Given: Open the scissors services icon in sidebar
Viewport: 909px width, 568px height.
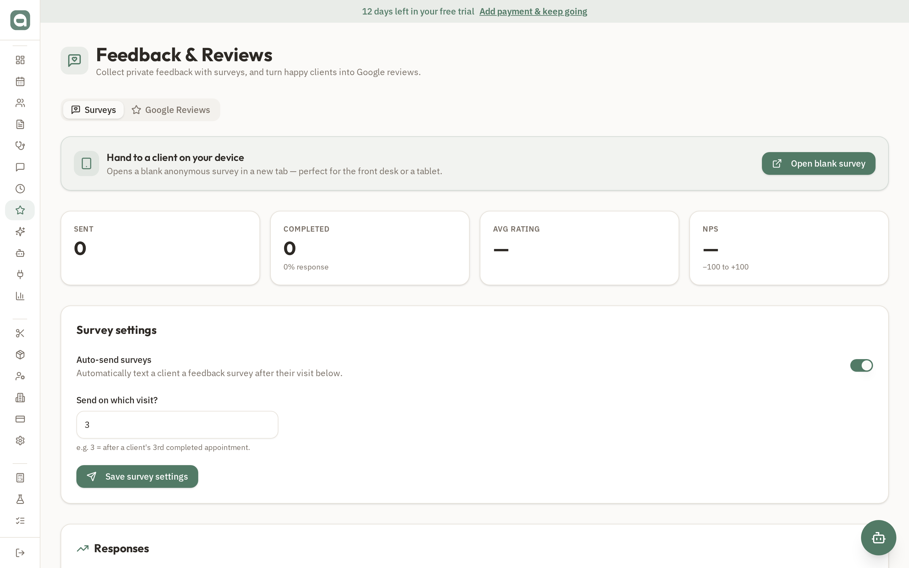Looking at the screenshot, I should click(x=20, y=333).
